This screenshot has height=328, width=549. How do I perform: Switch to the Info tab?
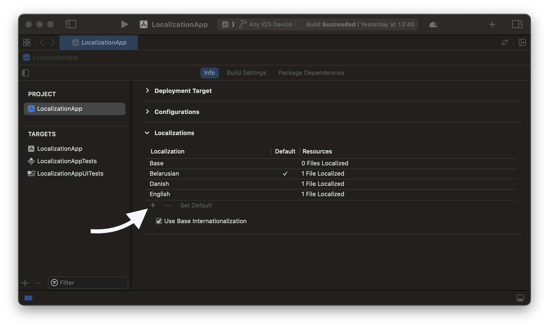point(209,73)
